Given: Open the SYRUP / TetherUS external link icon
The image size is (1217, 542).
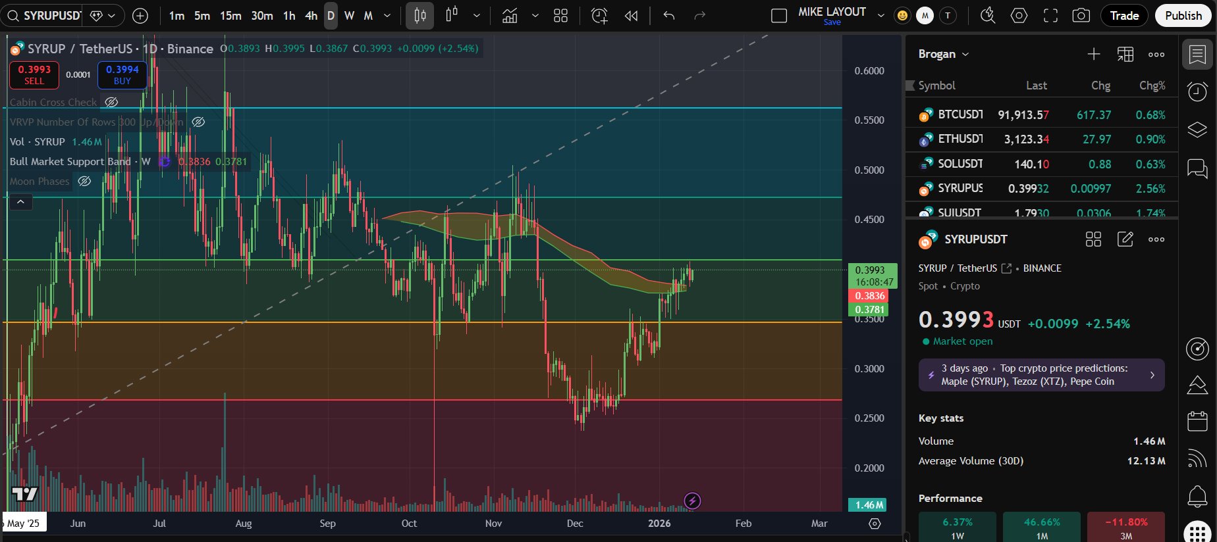Looking at the screenshot, I should click(1006, 268).
